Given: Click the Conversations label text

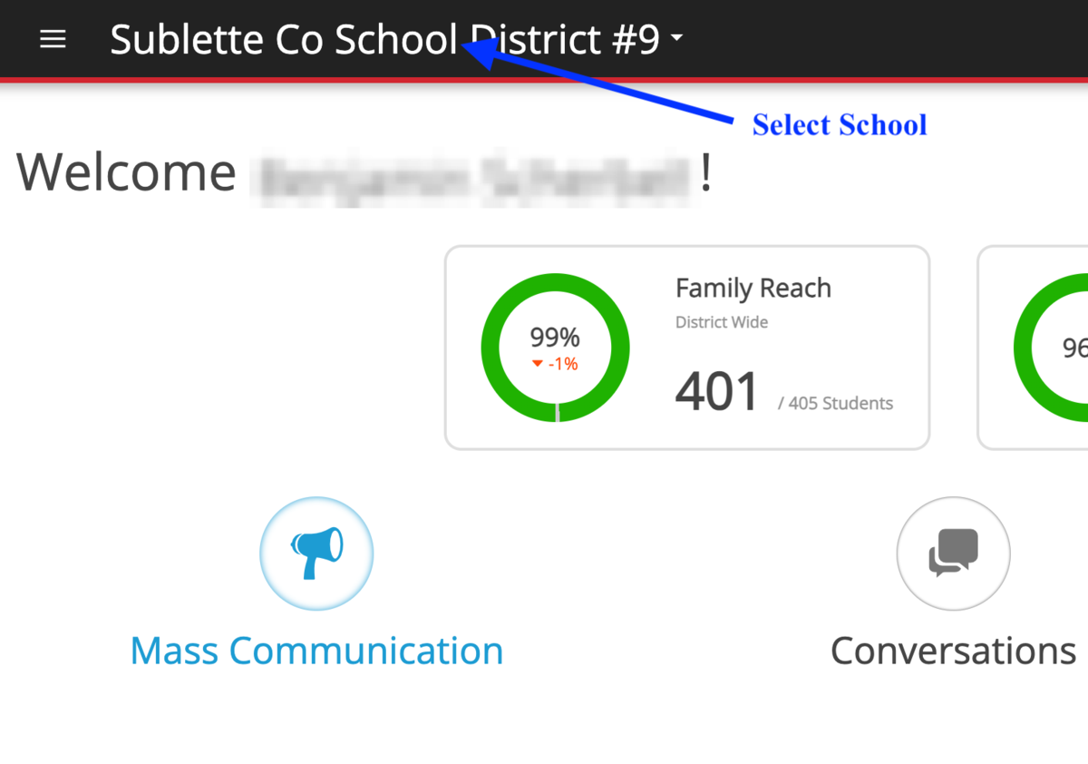Looking at the screenshot, I should 952,650.
